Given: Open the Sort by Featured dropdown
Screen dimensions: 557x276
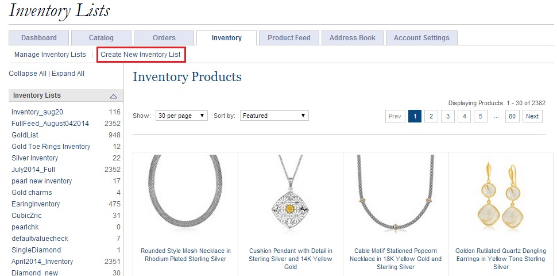Looking at the screenshot, I should point(274,116).
